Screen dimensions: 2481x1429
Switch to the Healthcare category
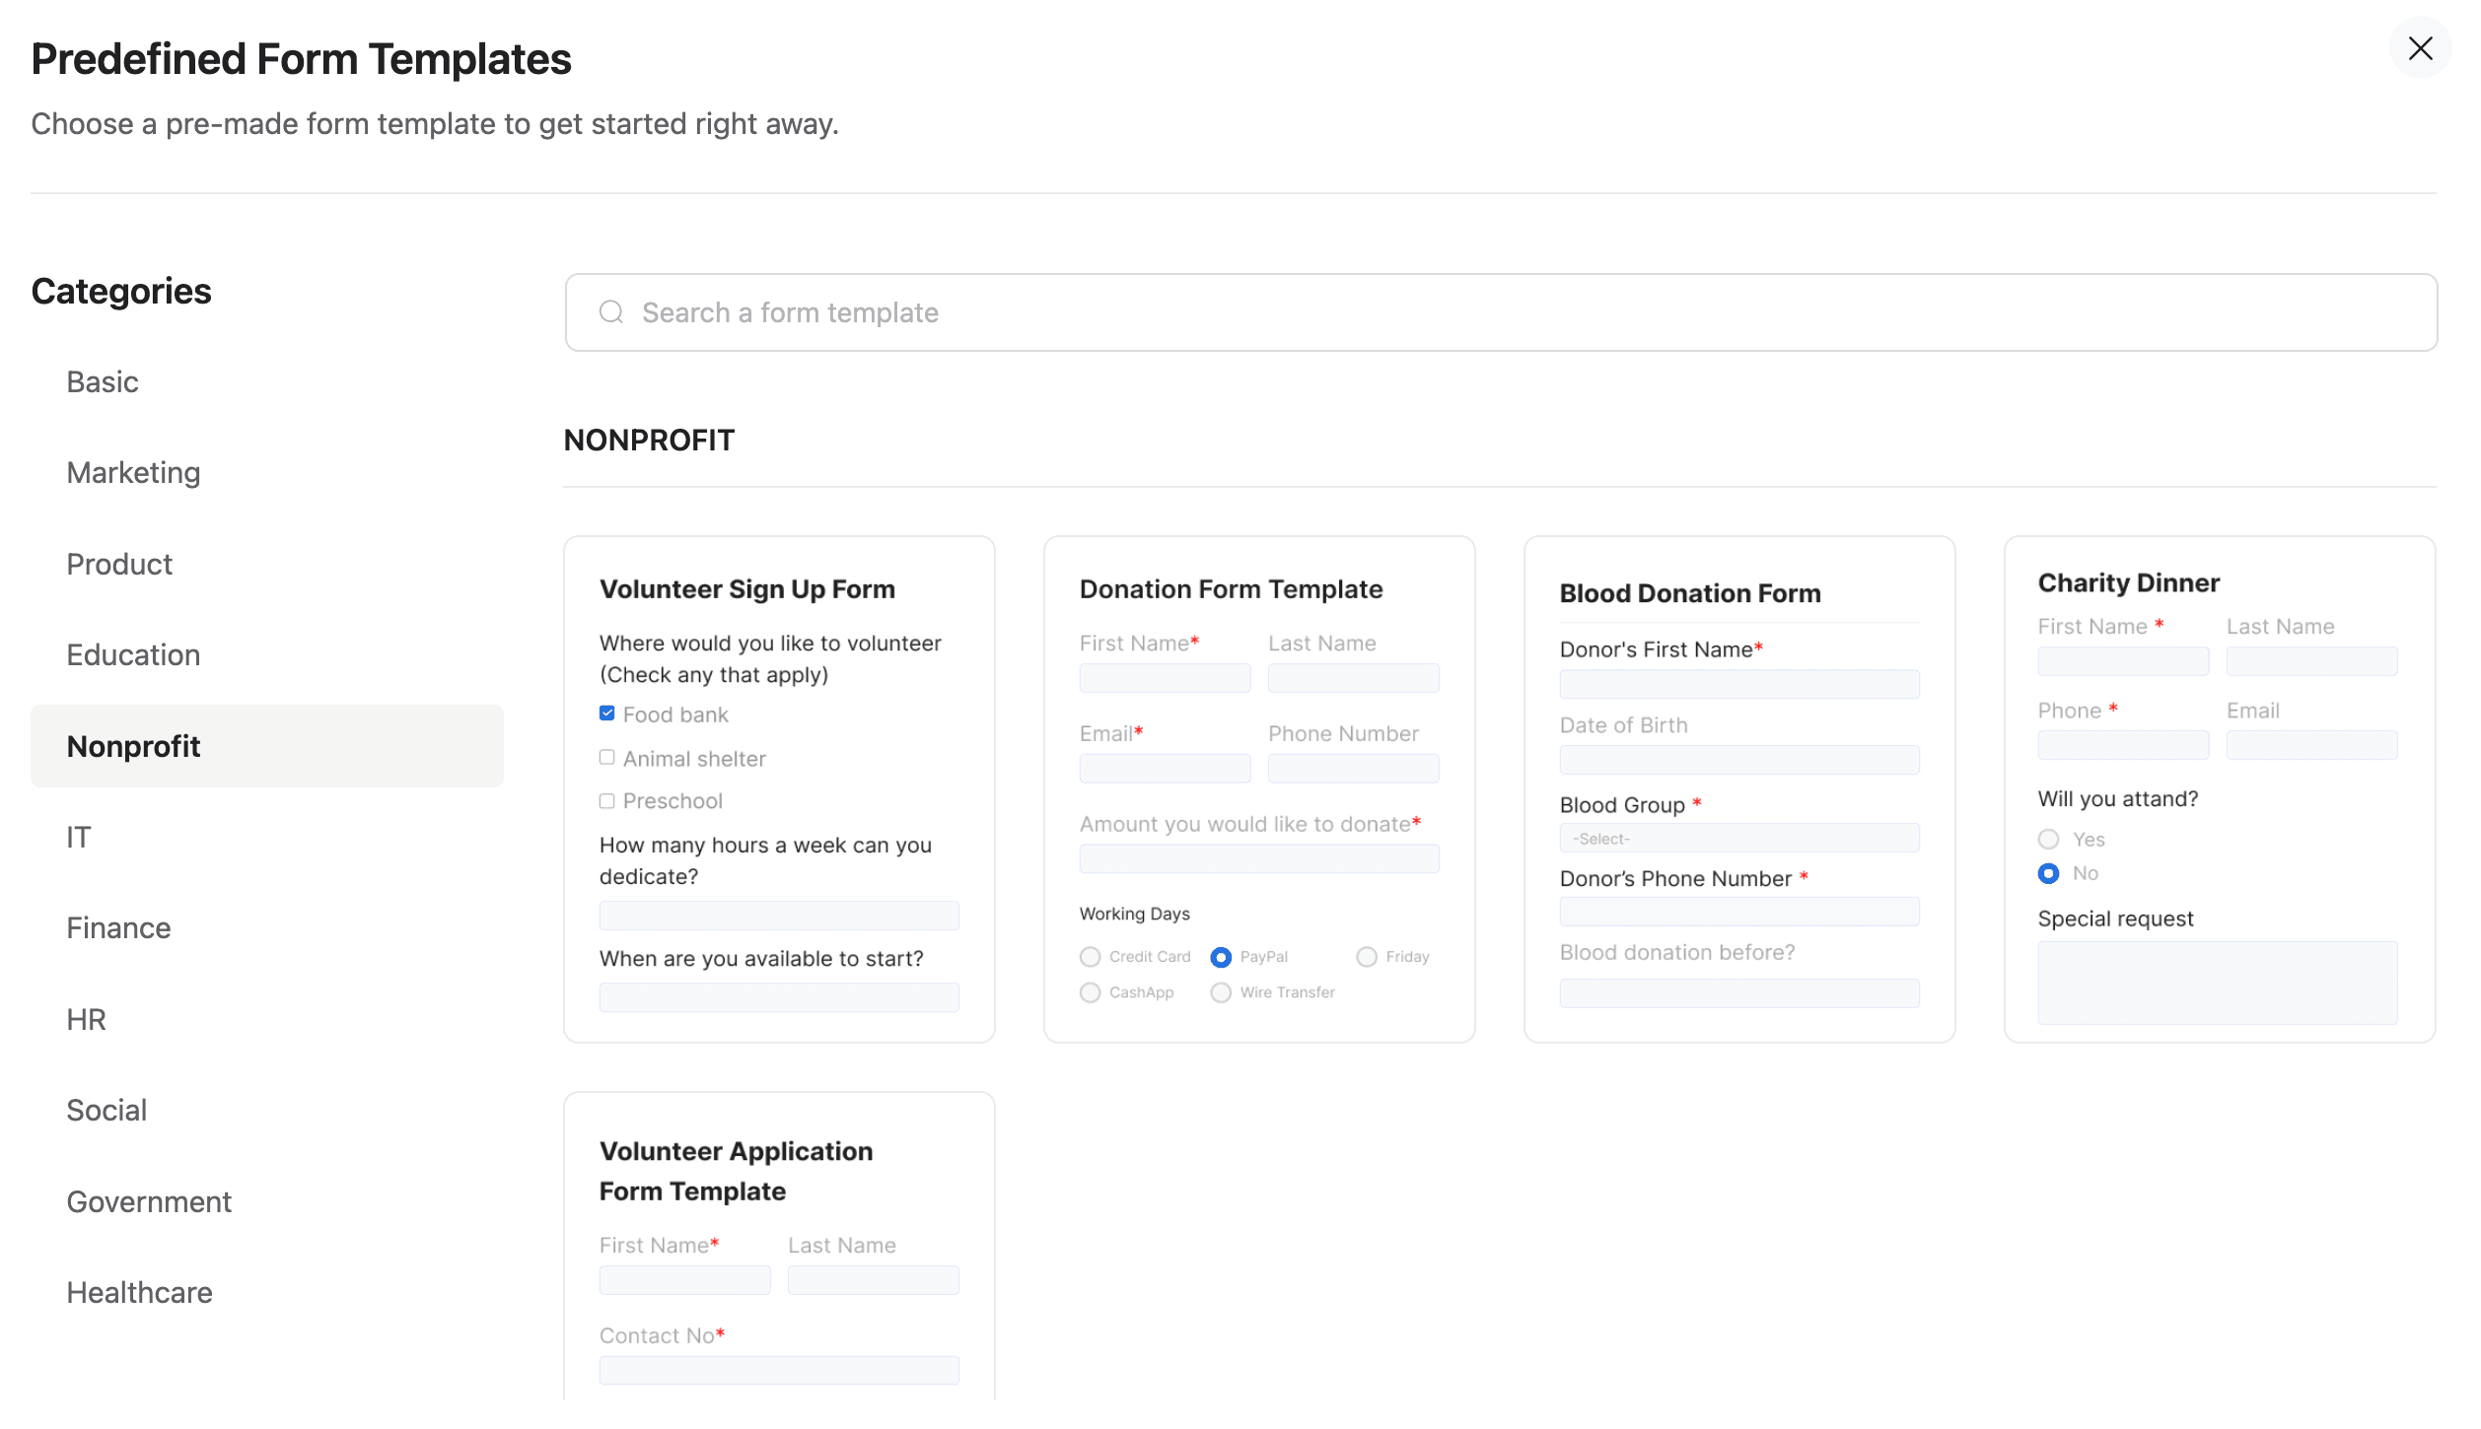(x=139, y=1291)
